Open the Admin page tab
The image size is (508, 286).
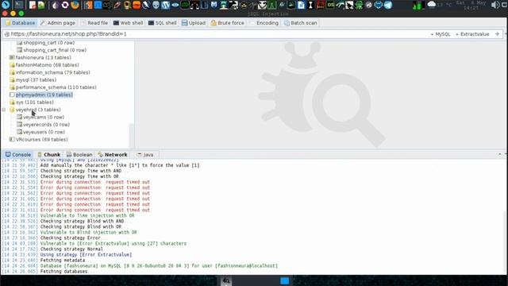(x=58, y=23)
